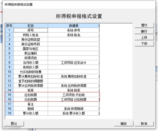Select row number 19 header
This screenshot has height=131, width=158.
tap(9, 113)
